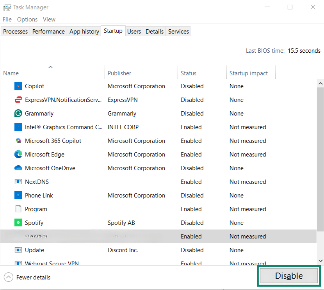Click the scrollbar up arrow
The height and width of the screenshot is (290, 324).
(320, 84)
